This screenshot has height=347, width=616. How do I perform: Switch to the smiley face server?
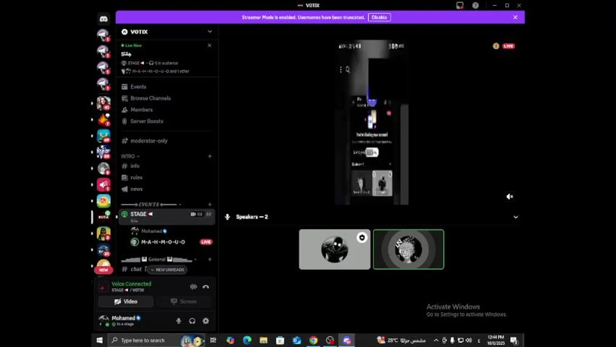[103, 201]
